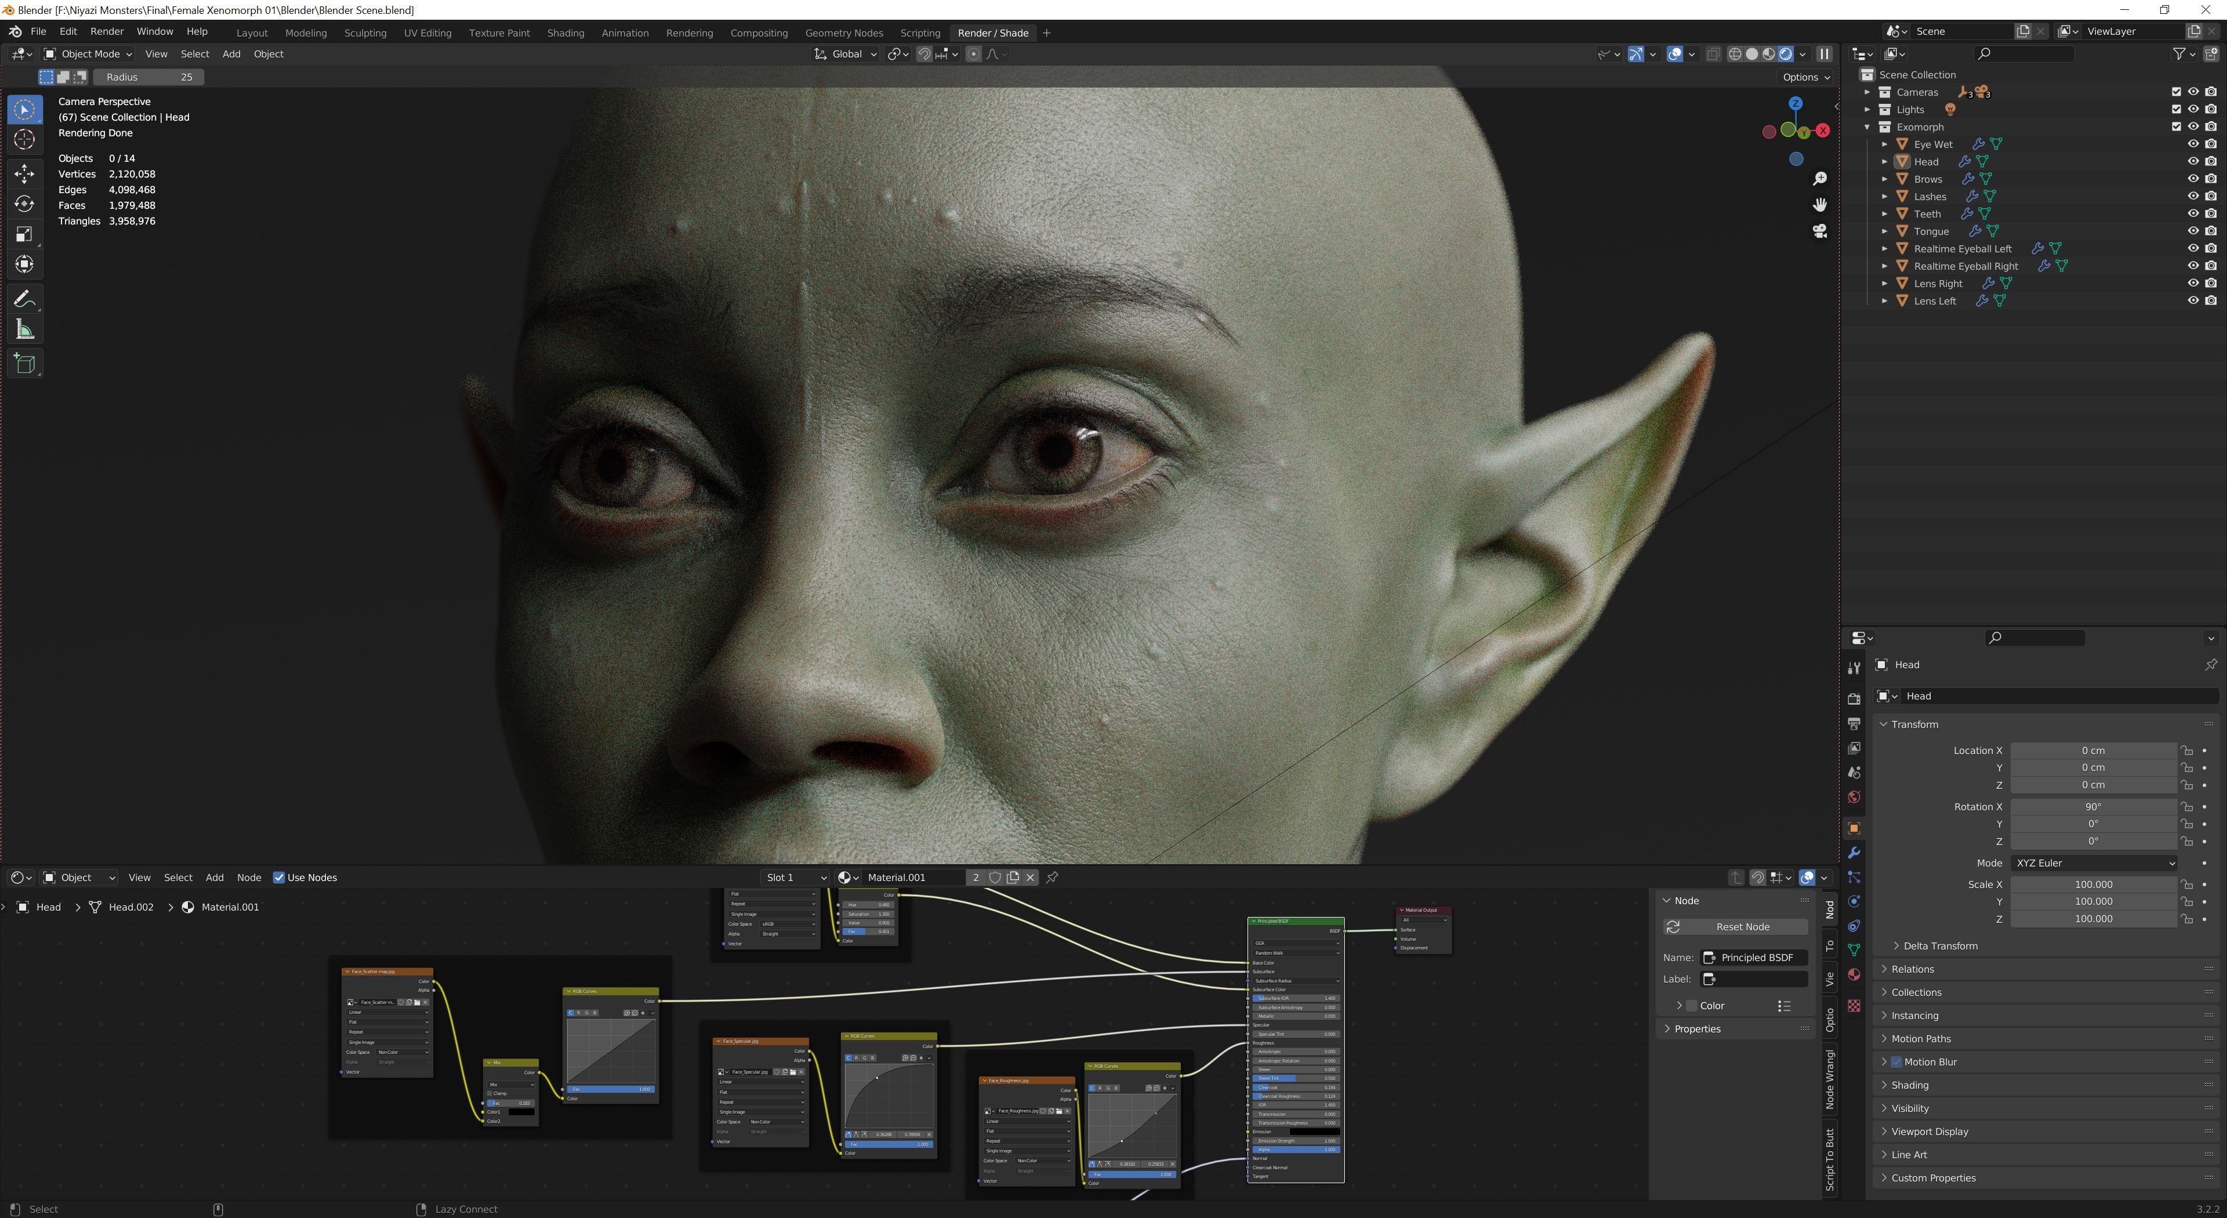The width and height of the screenshot is (2227, 1218).
Task: Select the Measure tool
Action: click(24, 329)
